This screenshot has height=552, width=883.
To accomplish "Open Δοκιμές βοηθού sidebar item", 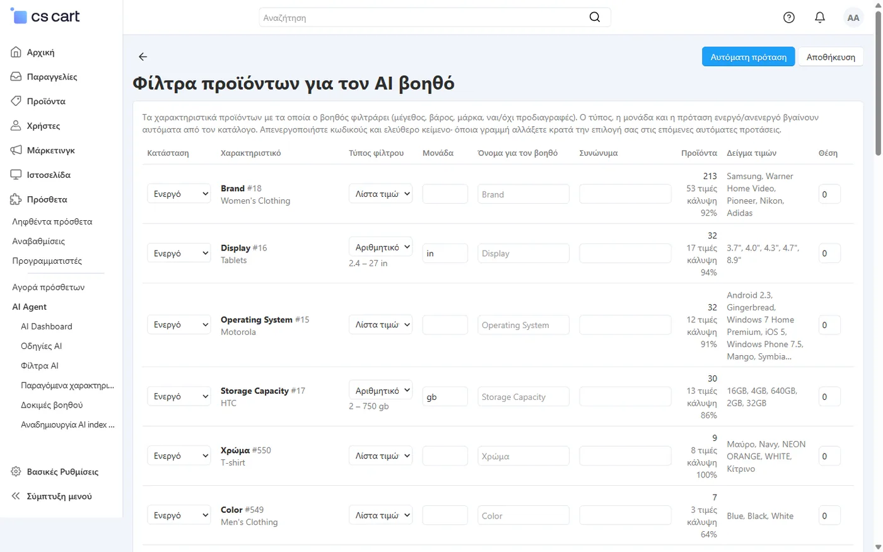I will click(x=52, y=405).
